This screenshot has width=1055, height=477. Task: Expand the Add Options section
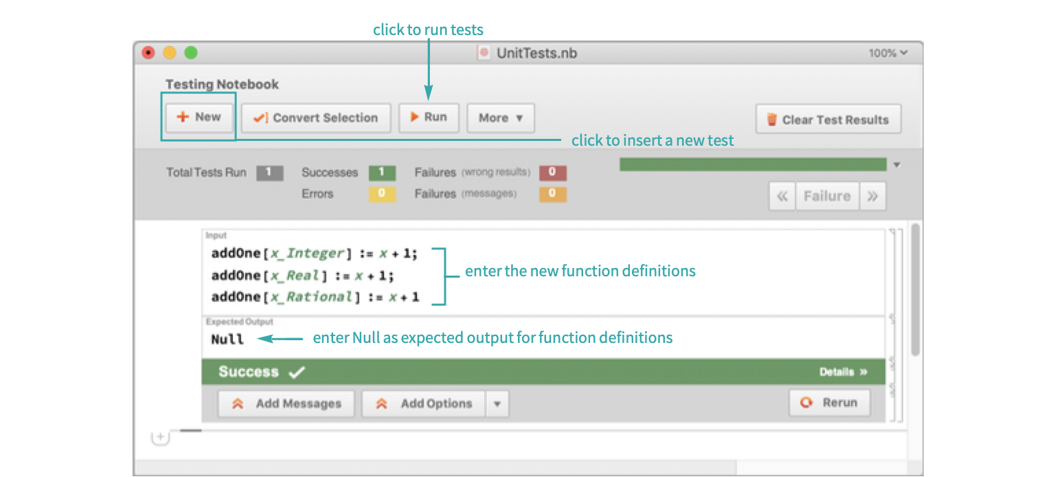[x=424, y=404]
